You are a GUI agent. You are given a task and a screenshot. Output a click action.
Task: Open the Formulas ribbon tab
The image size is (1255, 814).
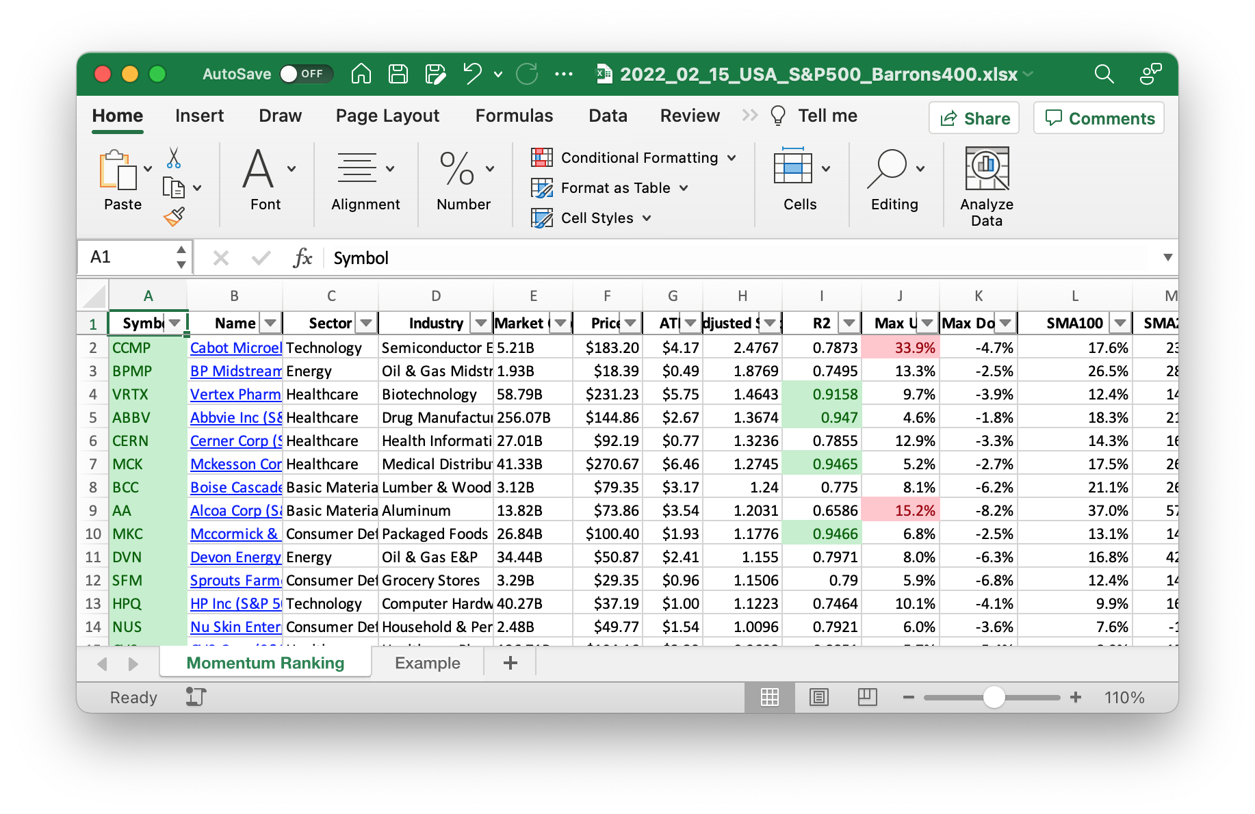click(514, 116)
